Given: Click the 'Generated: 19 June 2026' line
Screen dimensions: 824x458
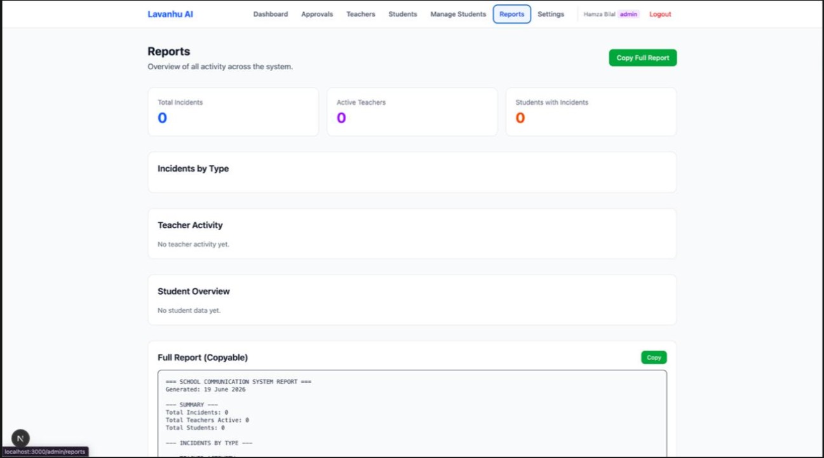Looking at the screenshot, I should point(206,389).
